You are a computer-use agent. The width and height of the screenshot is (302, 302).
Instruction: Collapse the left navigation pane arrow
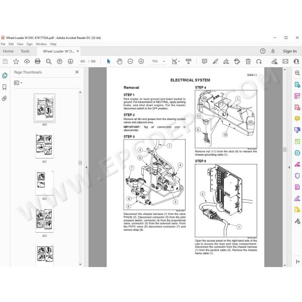(x=86, y=167)
